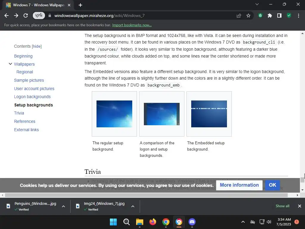Show hidden system tray icons
Image resolution: width=305 pixels, height=229 pixels.
coord(243,222)
